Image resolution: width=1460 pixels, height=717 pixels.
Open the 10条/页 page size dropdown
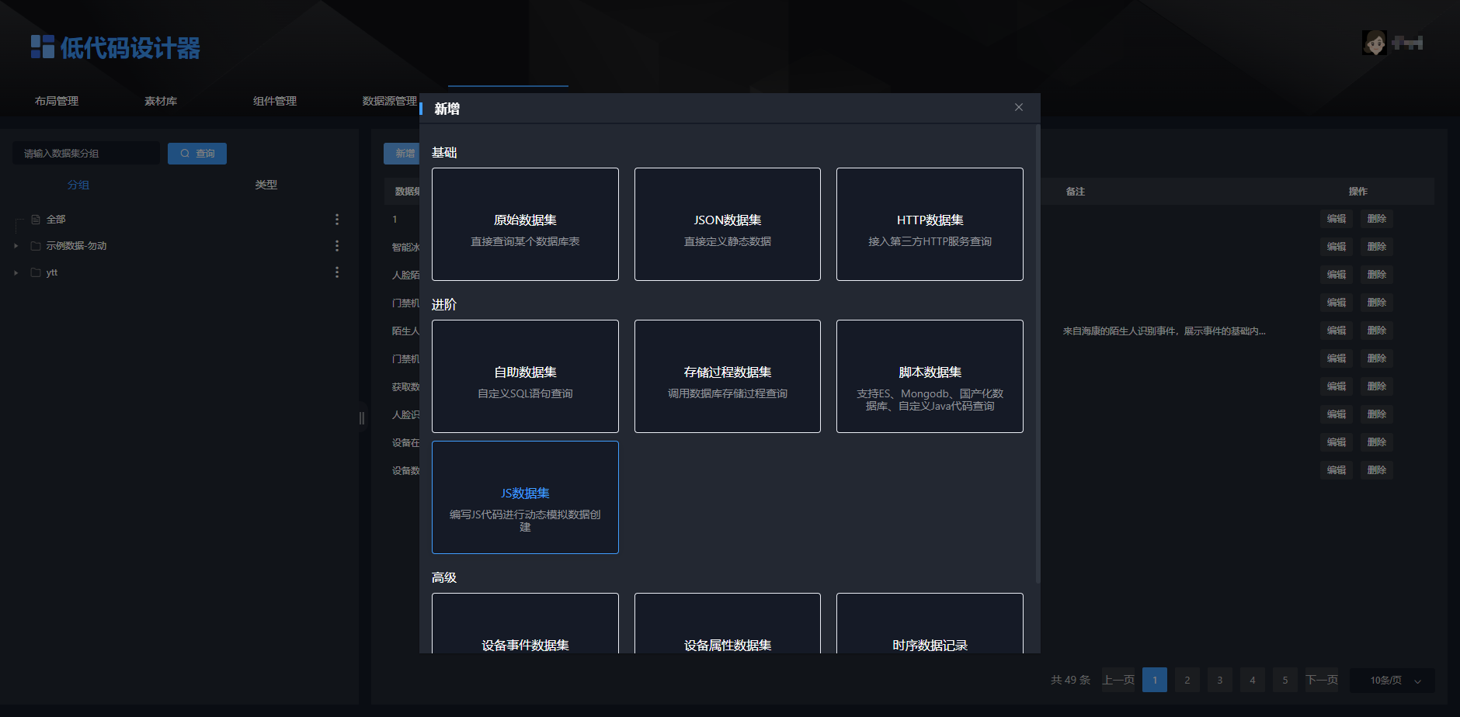(x=1392, y=681)
